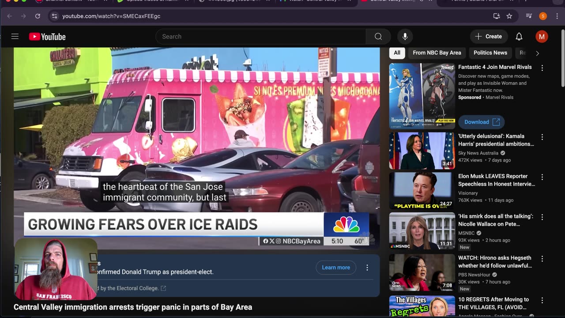Open options for Marvel Rivals ad
565x318 pixels.
click(x=542, y=68)
